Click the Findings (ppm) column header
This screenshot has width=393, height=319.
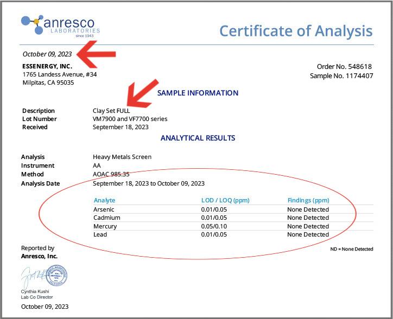(308, 201)
